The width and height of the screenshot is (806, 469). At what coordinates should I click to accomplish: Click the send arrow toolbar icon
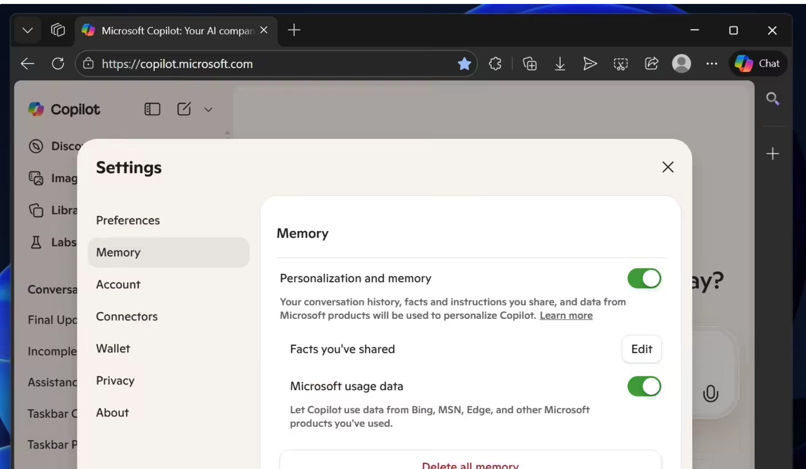click(590, 64)
